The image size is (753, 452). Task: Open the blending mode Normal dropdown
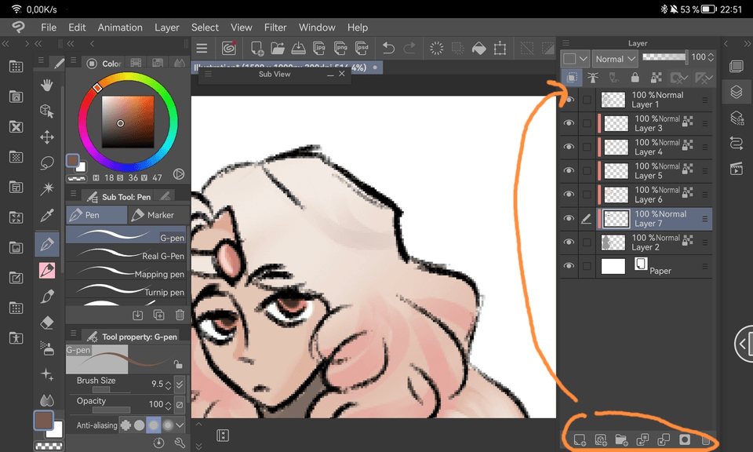pyautogui.click(x=615, y=59)
